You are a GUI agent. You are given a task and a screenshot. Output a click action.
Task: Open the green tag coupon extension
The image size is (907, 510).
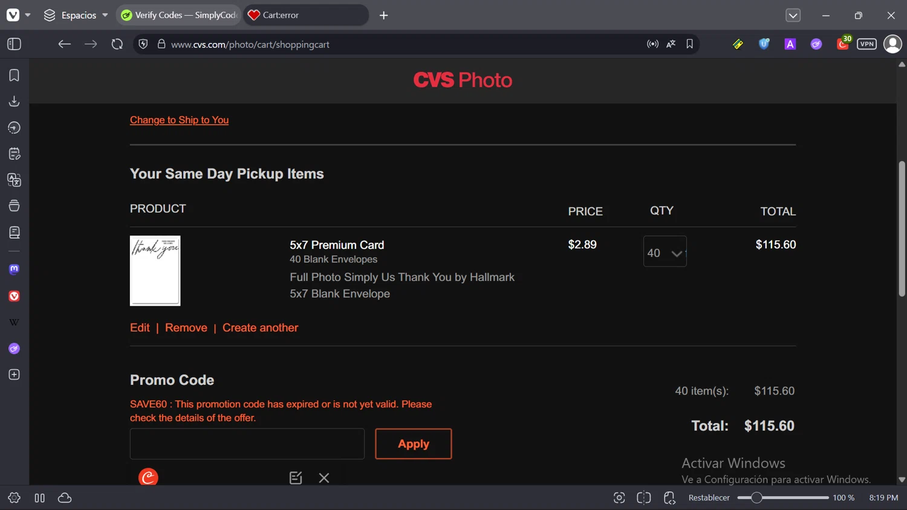coord(738,44)
